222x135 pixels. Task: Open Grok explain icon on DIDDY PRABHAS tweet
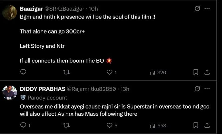click(x=197, y=89)
